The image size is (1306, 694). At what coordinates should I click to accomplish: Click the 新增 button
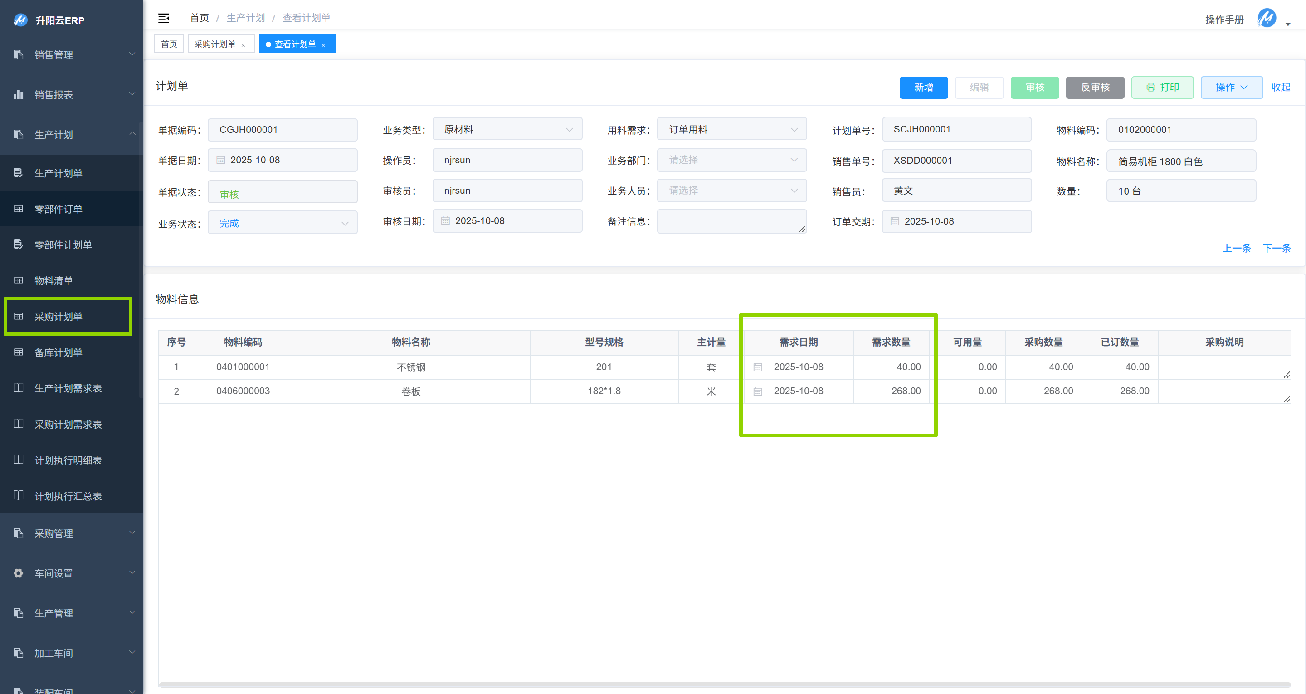point(923,87)
